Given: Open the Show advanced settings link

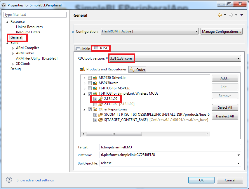Looking at the screenshot, I should coord(35,180).
